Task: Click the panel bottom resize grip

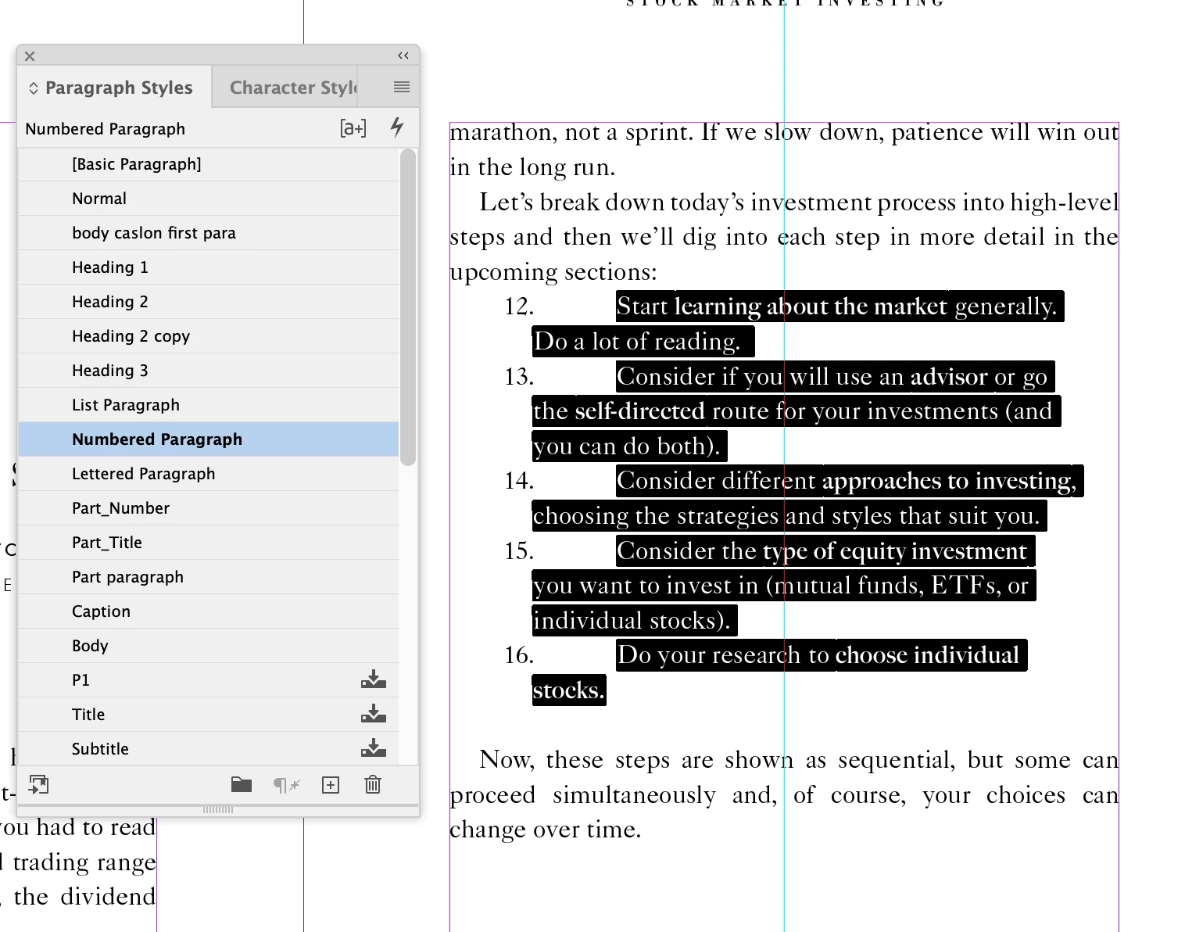Action: [x=218, y=809]
